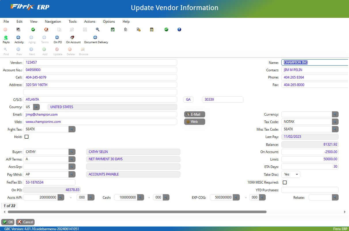Screen dimensions: 349x231
Task: Open the Misc Tax Code lookup button
Action: 335,129
